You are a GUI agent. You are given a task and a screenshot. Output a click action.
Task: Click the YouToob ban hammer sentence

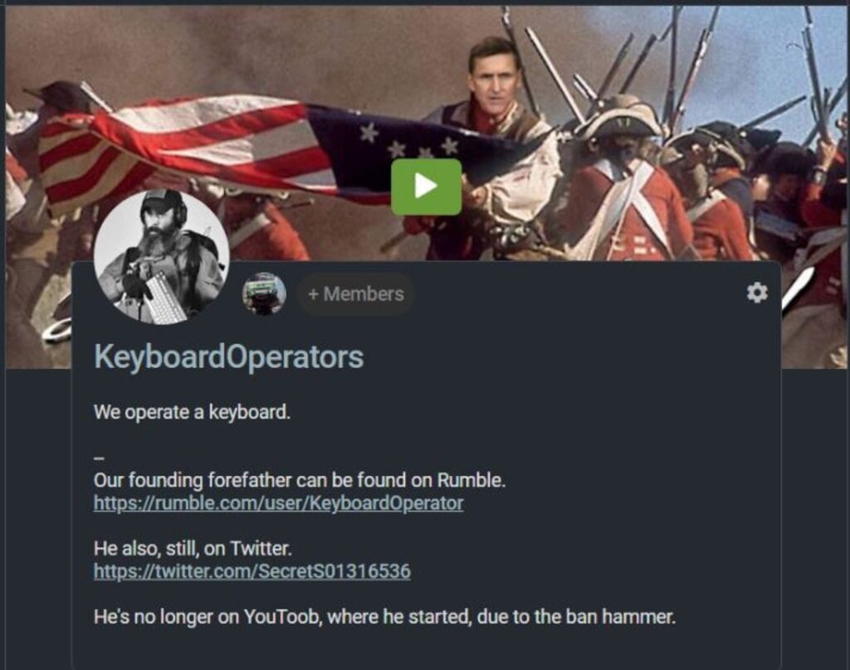coord(384,617)
